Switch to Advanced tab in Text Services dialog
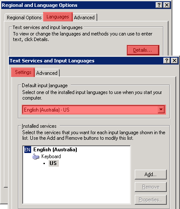The height and width of the screenshot is (209, 180). [x=47, y=73]
